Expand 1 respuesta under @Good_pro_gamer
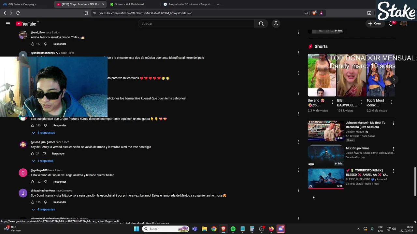417x234 pixels. pos(42,161)
